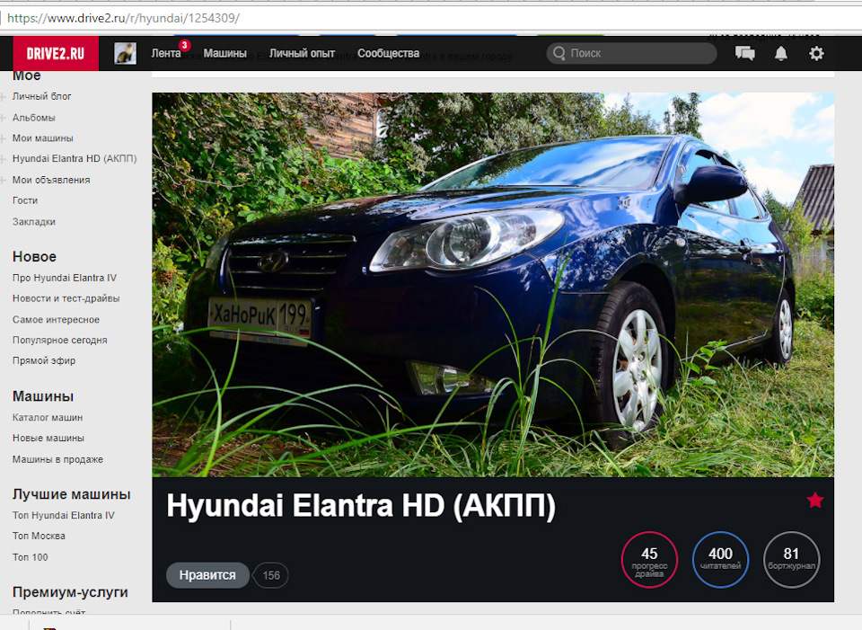Open Hyundai Elantra HD (АКПП) sidebar link
Screen dimensions: 862x630
75,158
